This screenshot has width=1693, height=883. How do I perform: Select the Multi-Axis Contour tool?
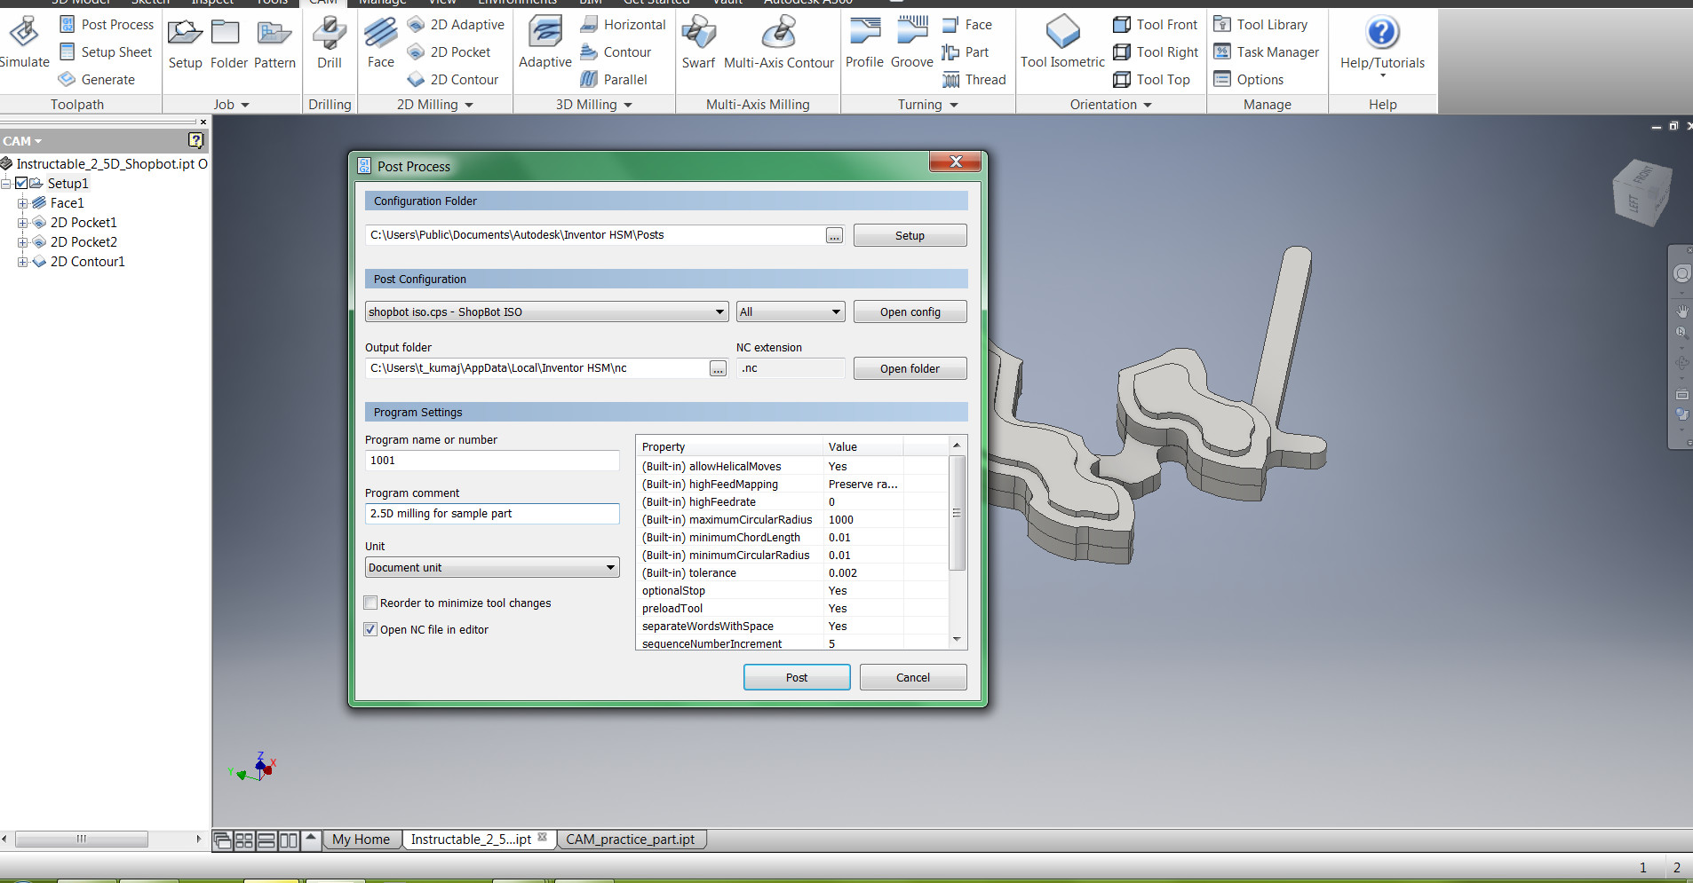pos(779,42)
